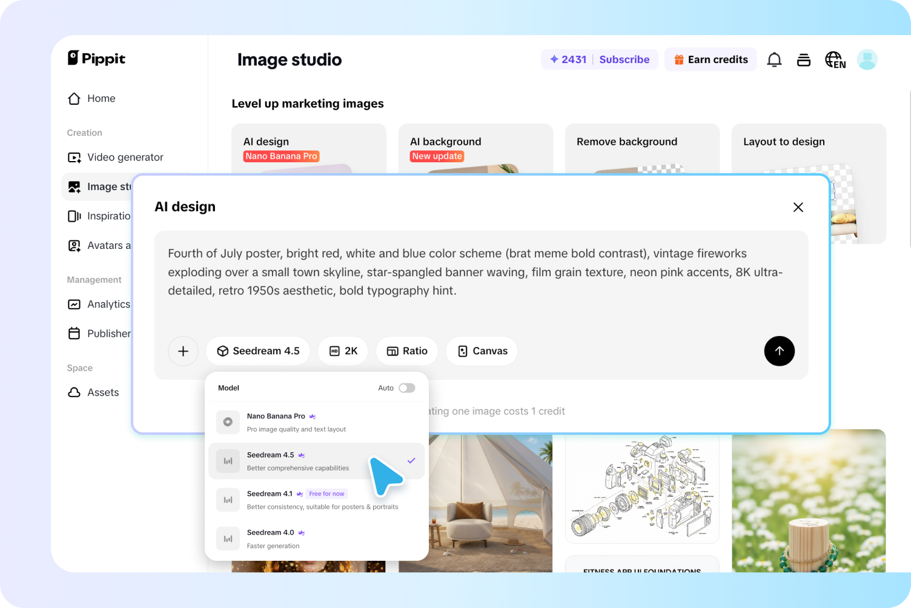Click the plus add attachment button
The height and width of the screenshot is (608, 911).
(x=183, y=351)
